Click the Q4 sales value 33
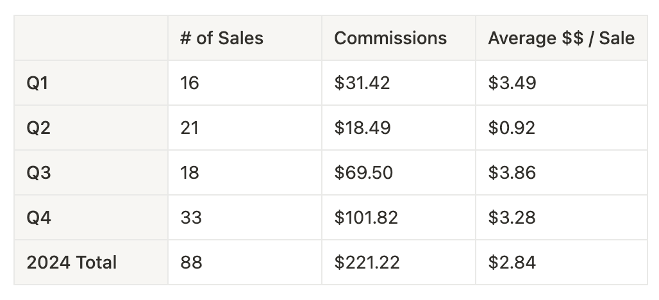The image size is (659, 300). click(x=191, y=218)
